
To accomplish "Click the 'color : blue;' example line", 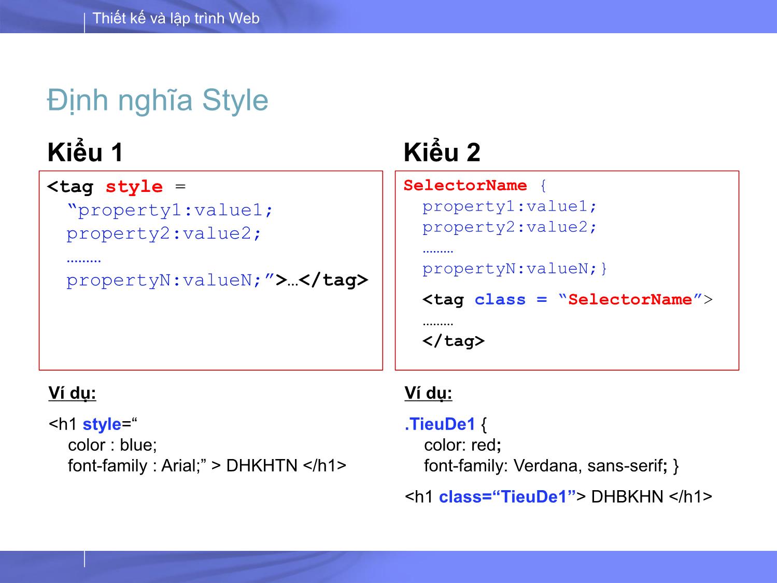I will (112, 445).
